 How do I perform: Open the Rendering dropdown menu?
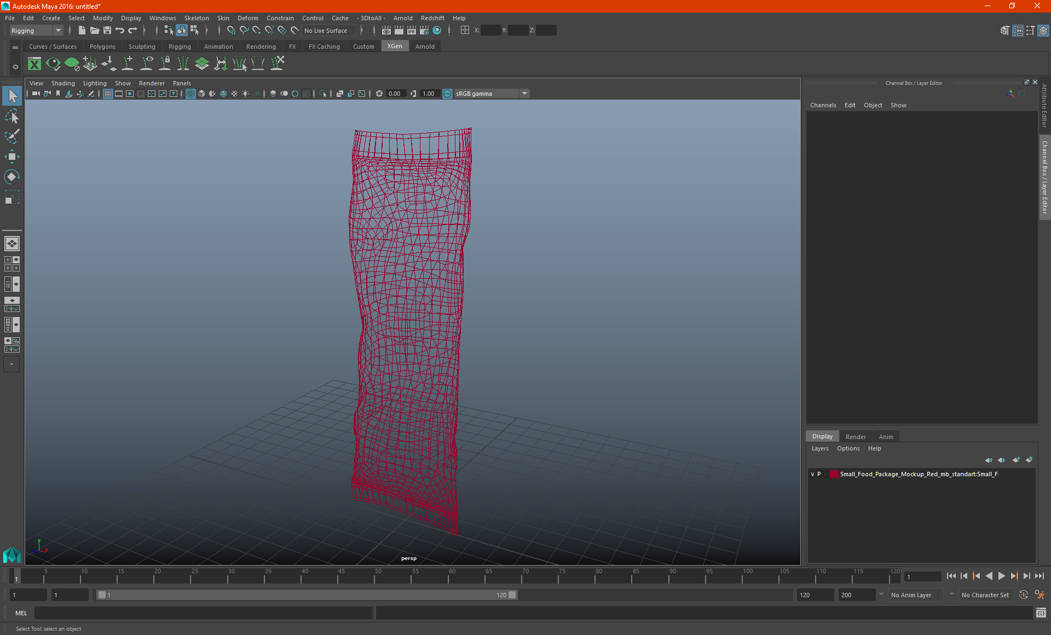(261, 47)
